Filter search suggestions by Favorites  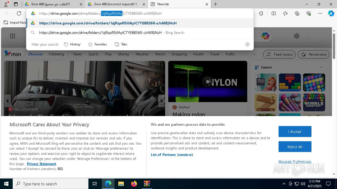point(97,44)
